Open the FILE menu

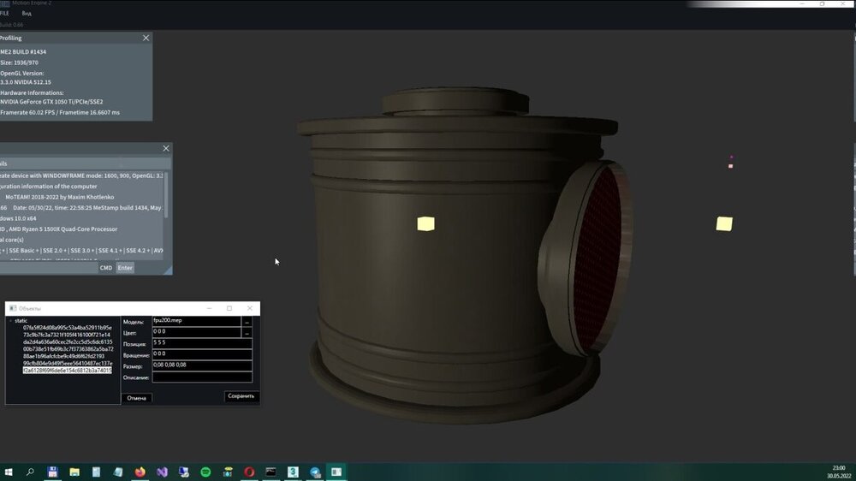4,14
